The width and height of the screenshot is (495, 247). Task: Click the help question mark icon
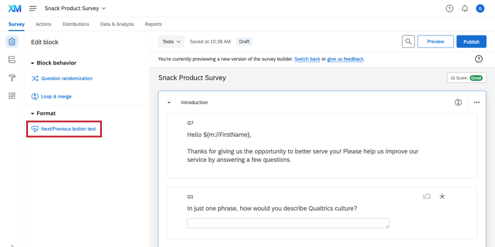[x=450, y=9]
